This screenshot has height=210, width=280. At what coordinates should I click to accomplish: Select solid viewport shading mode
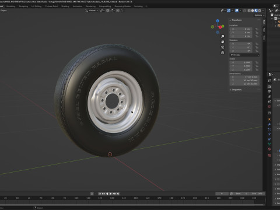click(253, 10)
